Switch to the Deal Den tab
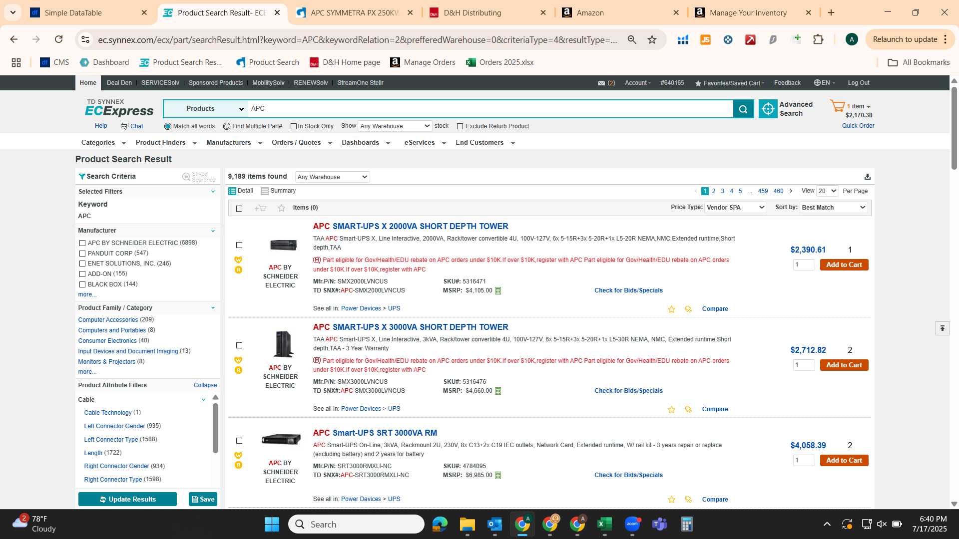 (119, 83)
